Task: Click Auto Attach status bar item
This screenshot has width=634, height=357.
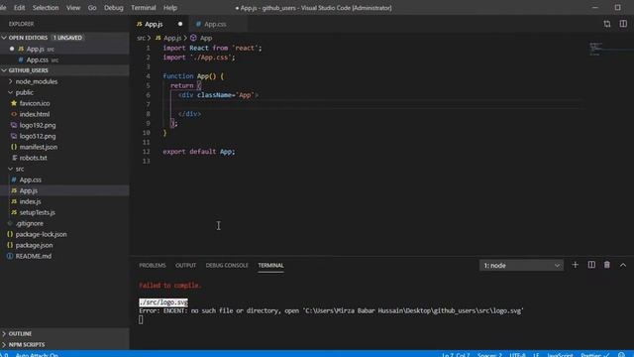Action: 37,355
